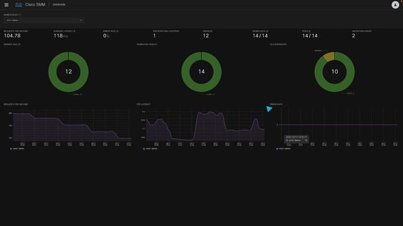Click the 0% error rate value

coord(106,36)
